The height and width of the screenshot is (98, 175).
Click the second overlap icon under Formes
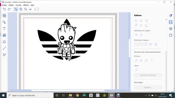141,60
